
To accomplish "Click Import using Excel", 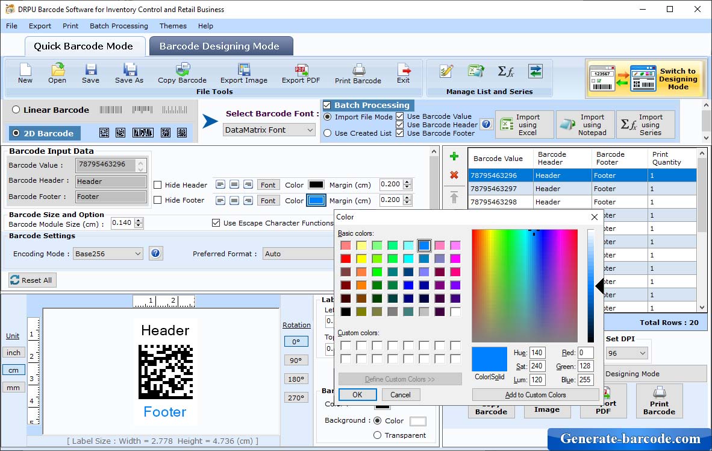I will pyautogui.click(x=525, y=125).
